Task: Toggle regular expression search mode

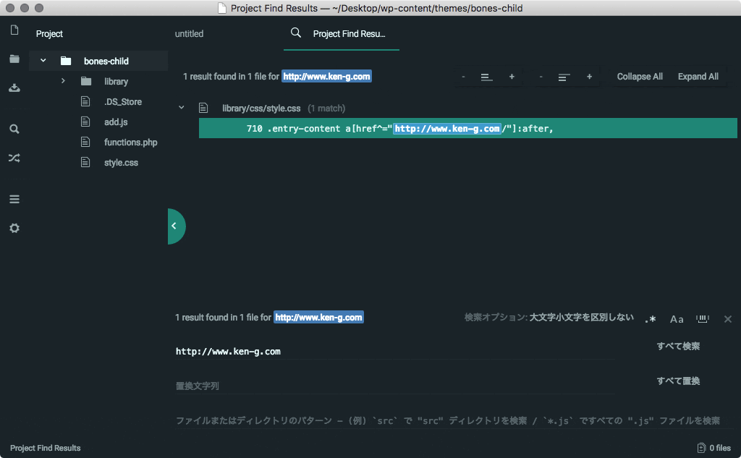Action: [649, 318]
